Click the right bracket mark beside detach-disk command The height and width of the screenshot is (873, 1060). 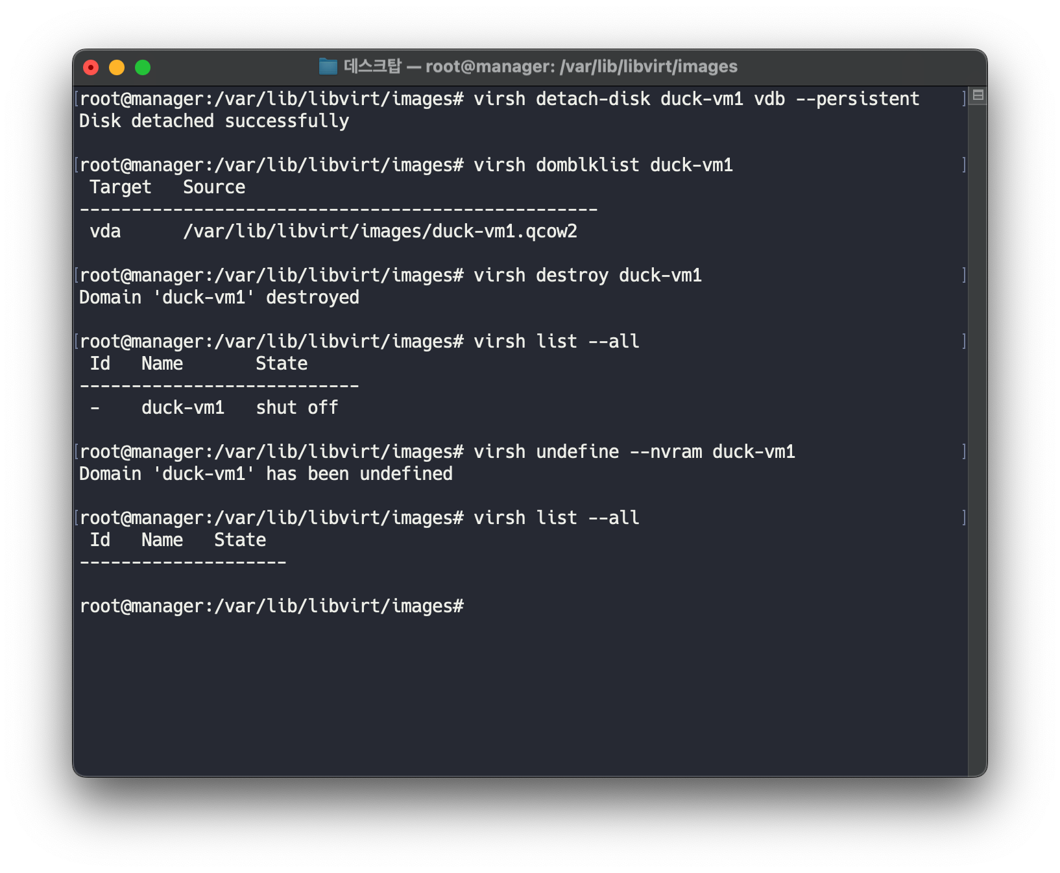[964, 99]
